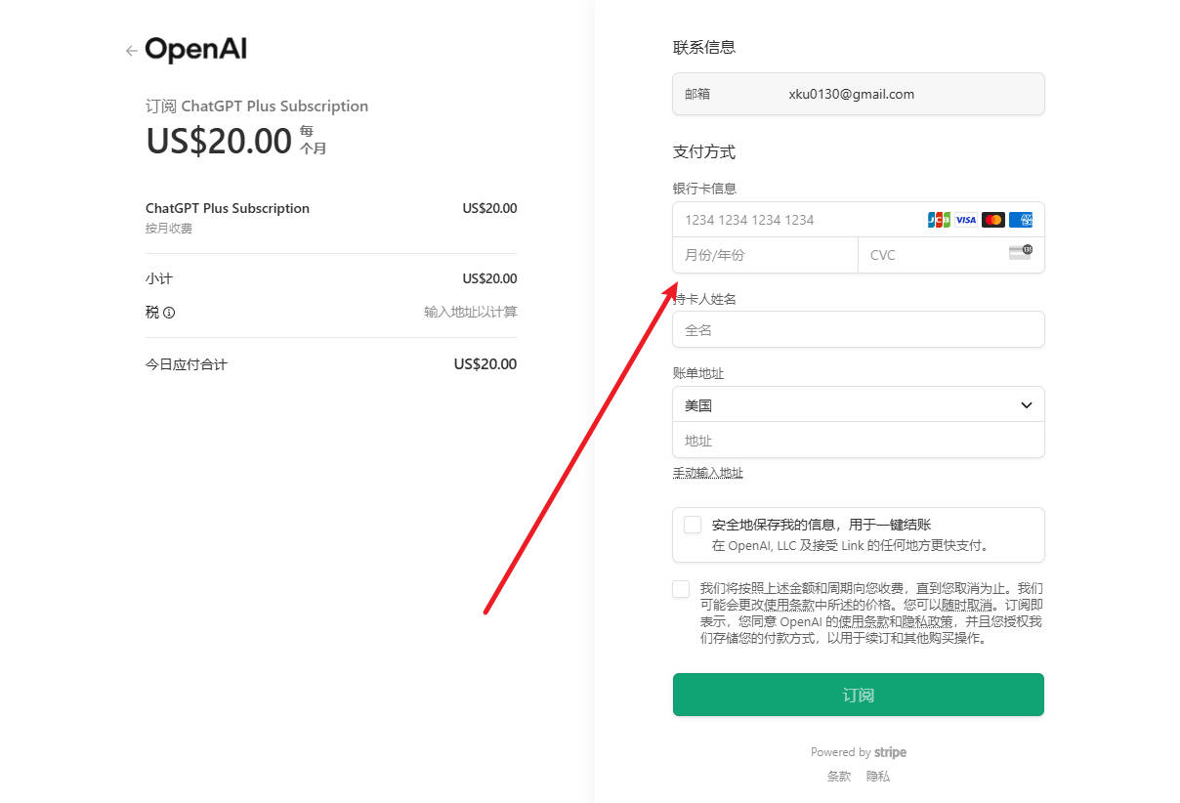1180x803 pixels.
Task: Click the email field showing xku0130@gmail.com
Action: [x=859, y=94]
